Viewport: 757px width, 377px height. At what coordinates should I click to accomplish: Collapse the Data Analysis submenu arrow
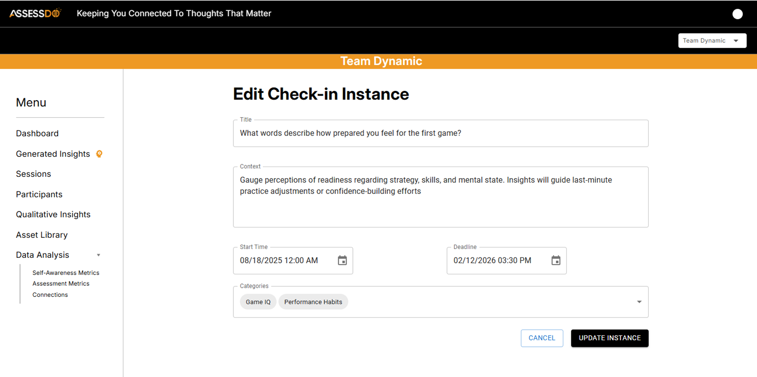[x=99, y=255]
